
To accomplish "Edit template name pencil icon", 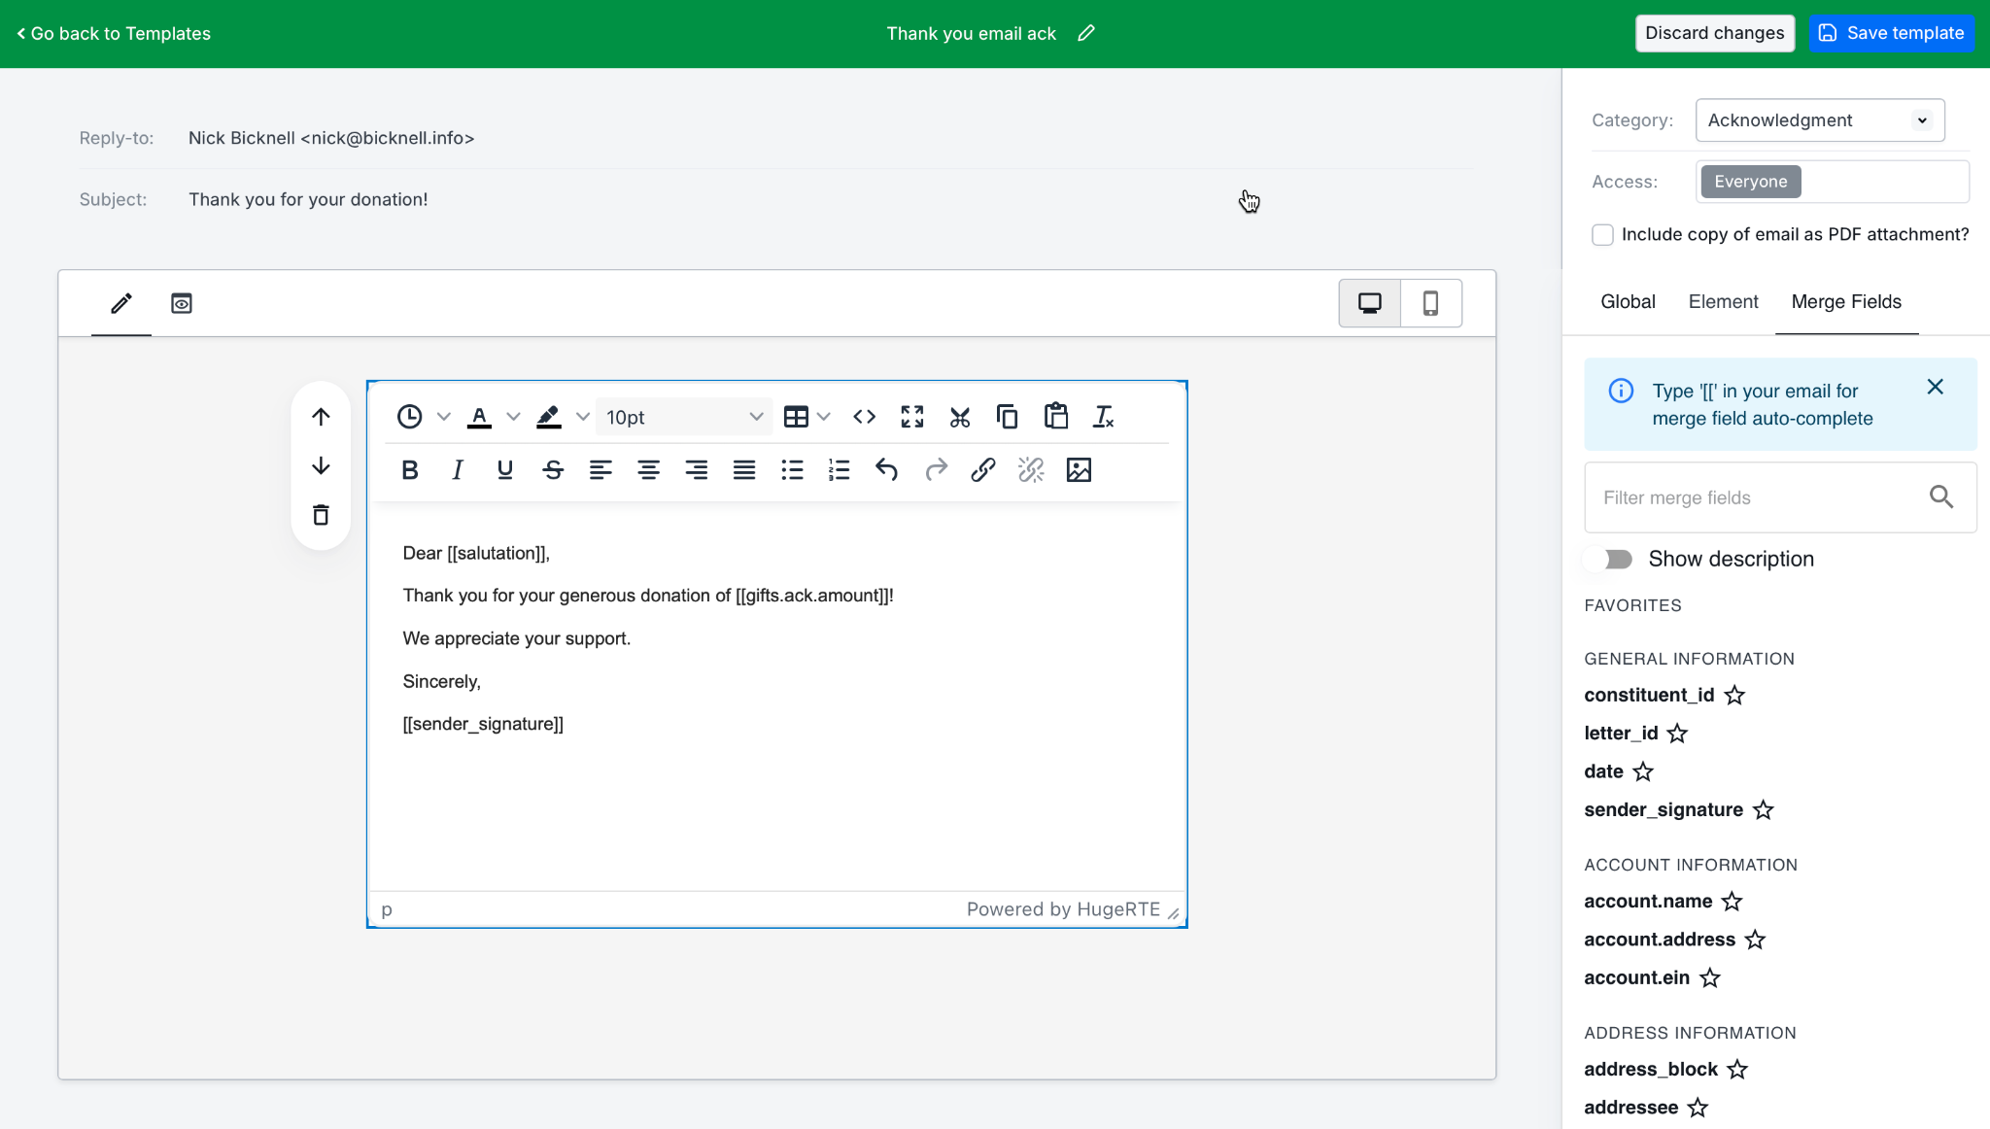I will pos(1086,33).
